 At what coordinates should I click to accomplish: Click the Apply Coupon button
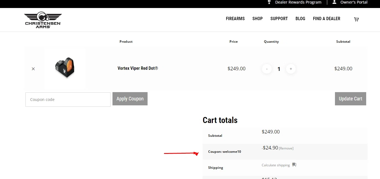point(130,99)
